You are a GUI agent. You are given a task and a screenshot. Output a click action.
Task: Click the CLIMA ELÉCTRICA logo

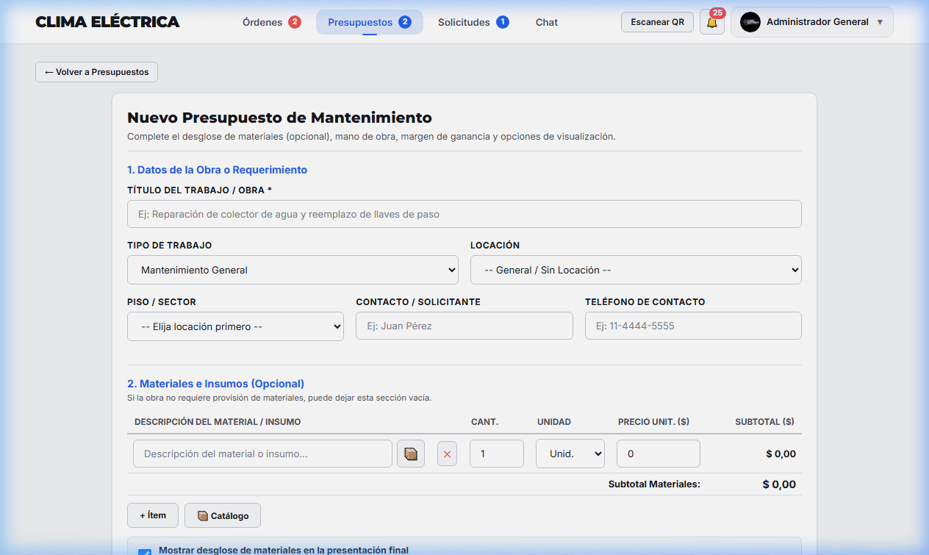coord(107,22)
